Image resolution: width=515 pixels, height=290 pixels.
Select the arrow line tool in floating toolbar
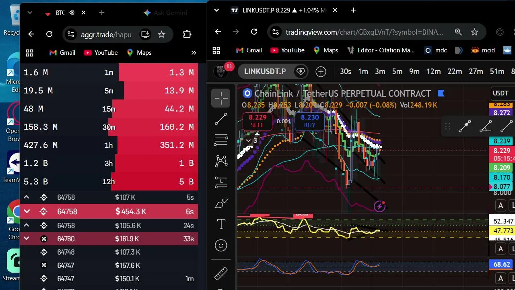click(x=465, y=127)
